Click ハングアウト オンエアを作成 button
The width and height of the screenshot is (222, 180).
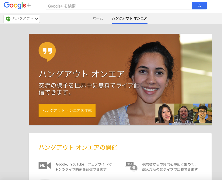67,110
